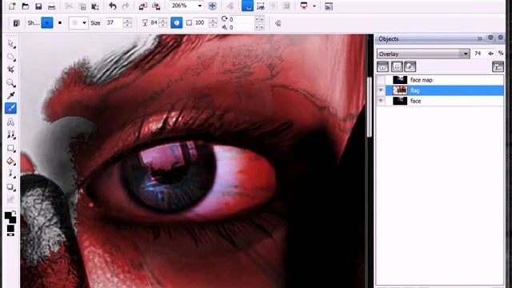
Task: Show the face map object layer
Action: coord(381,80)
